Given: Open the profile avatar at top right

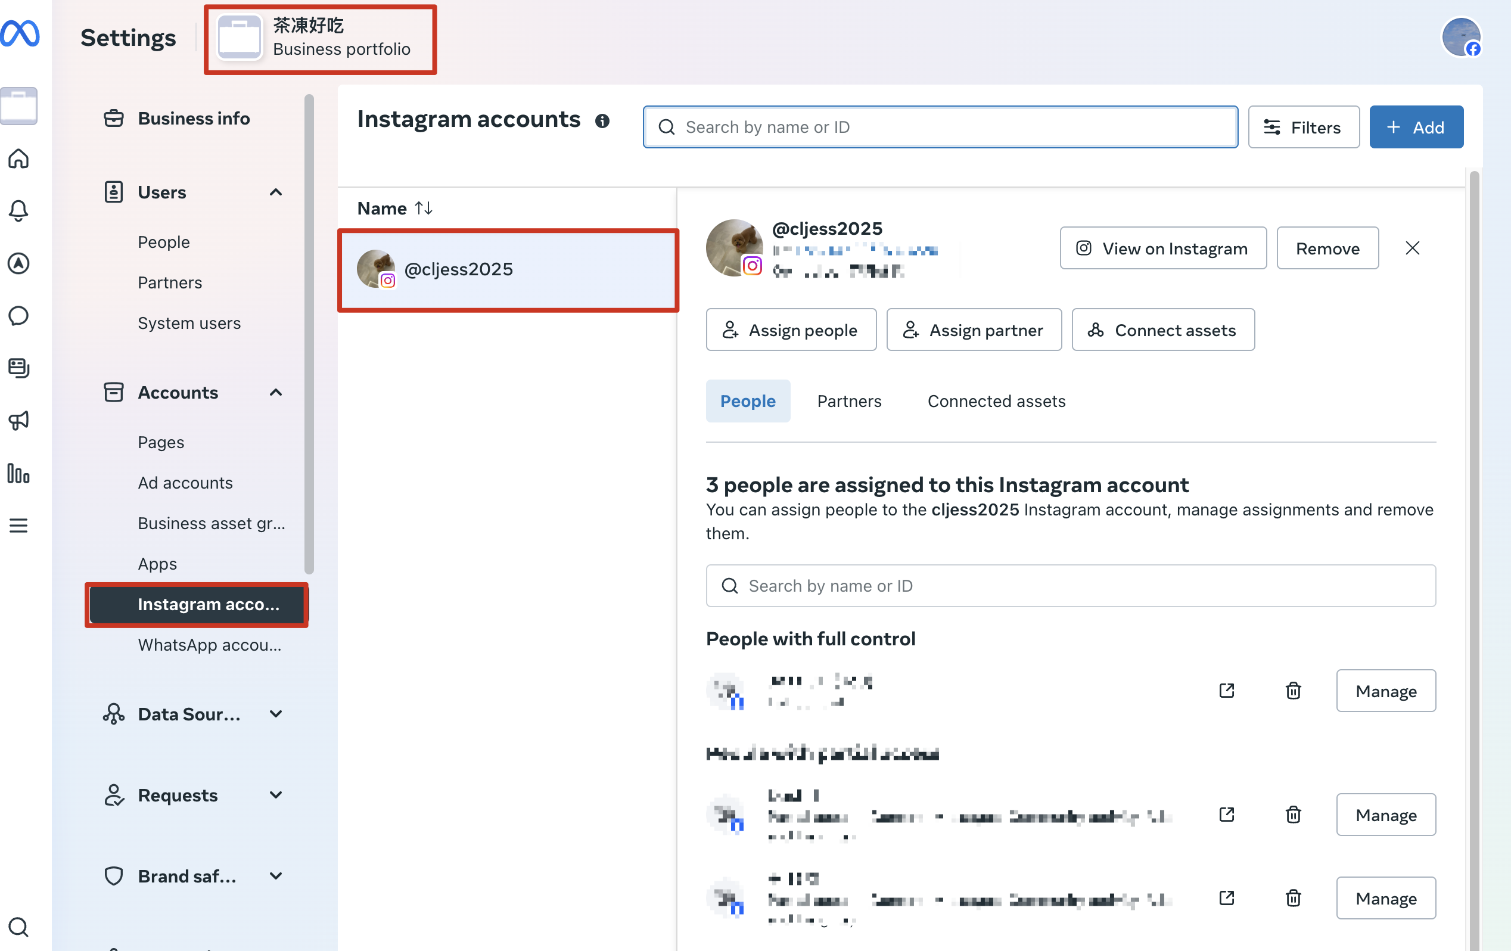Looking at the screenshot, I should point(1462,37).
